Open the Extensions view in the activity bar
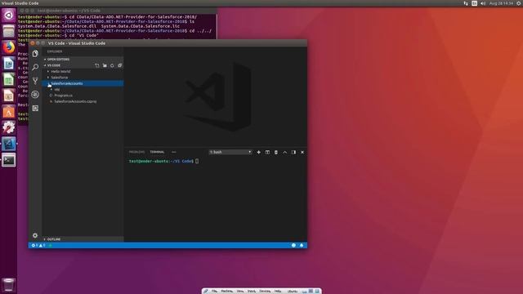 tap(35, 108)
